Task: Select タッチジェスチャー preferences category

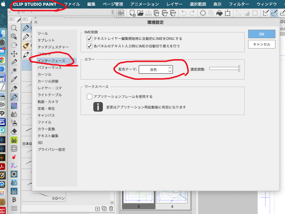Action: tap(53, 47)
